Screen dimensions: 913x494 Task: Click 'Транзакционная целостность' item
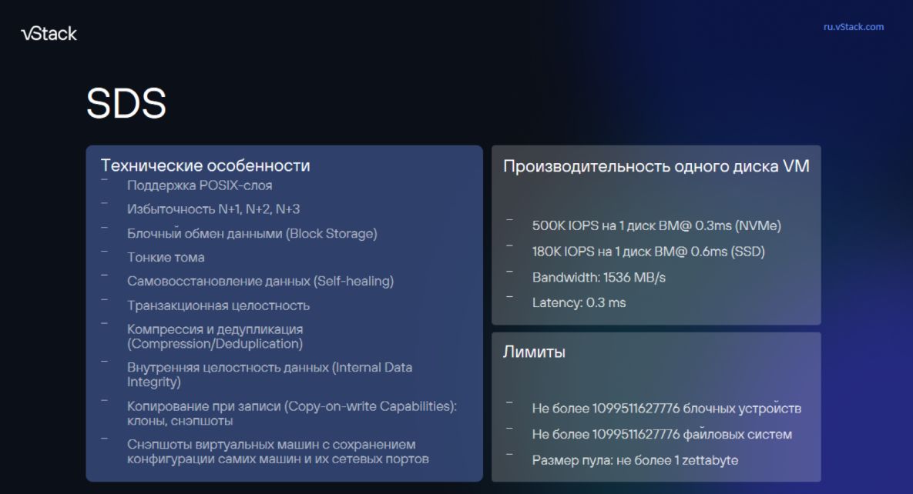pyautogui.click(x=218, y=305)
